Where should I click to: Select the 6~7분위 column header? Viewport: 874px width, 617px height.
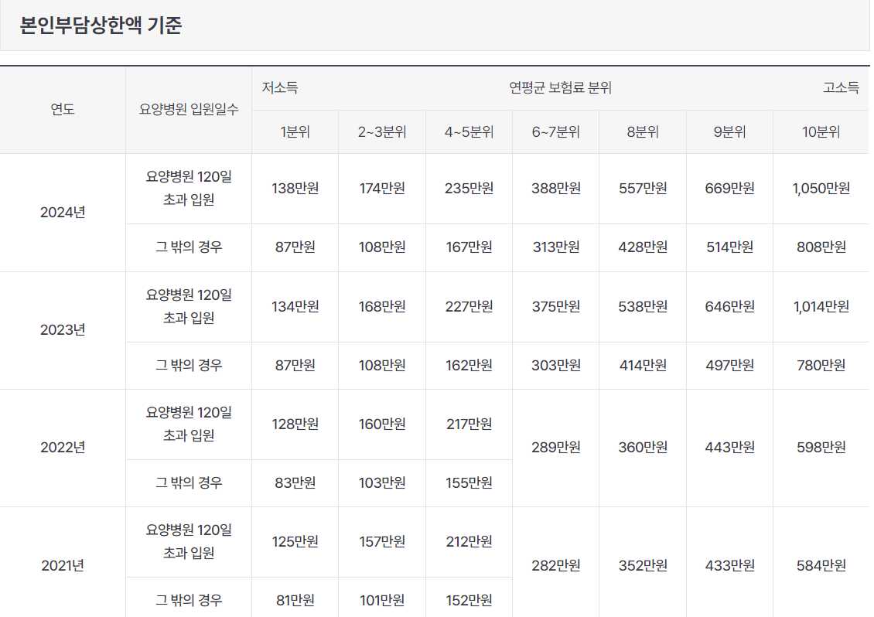tap(555, 131)
